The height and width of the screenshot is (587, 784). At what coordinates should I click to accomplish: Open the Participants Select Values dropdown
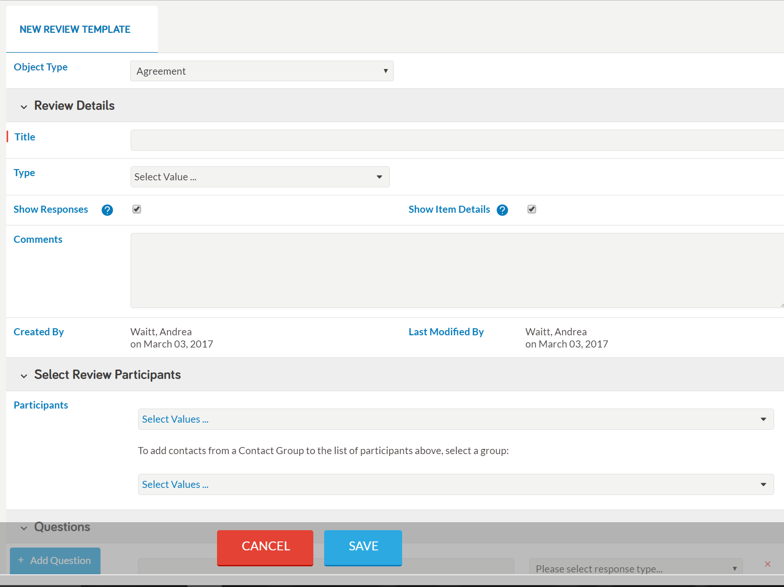pyautogui.click(x=456, y=419)
